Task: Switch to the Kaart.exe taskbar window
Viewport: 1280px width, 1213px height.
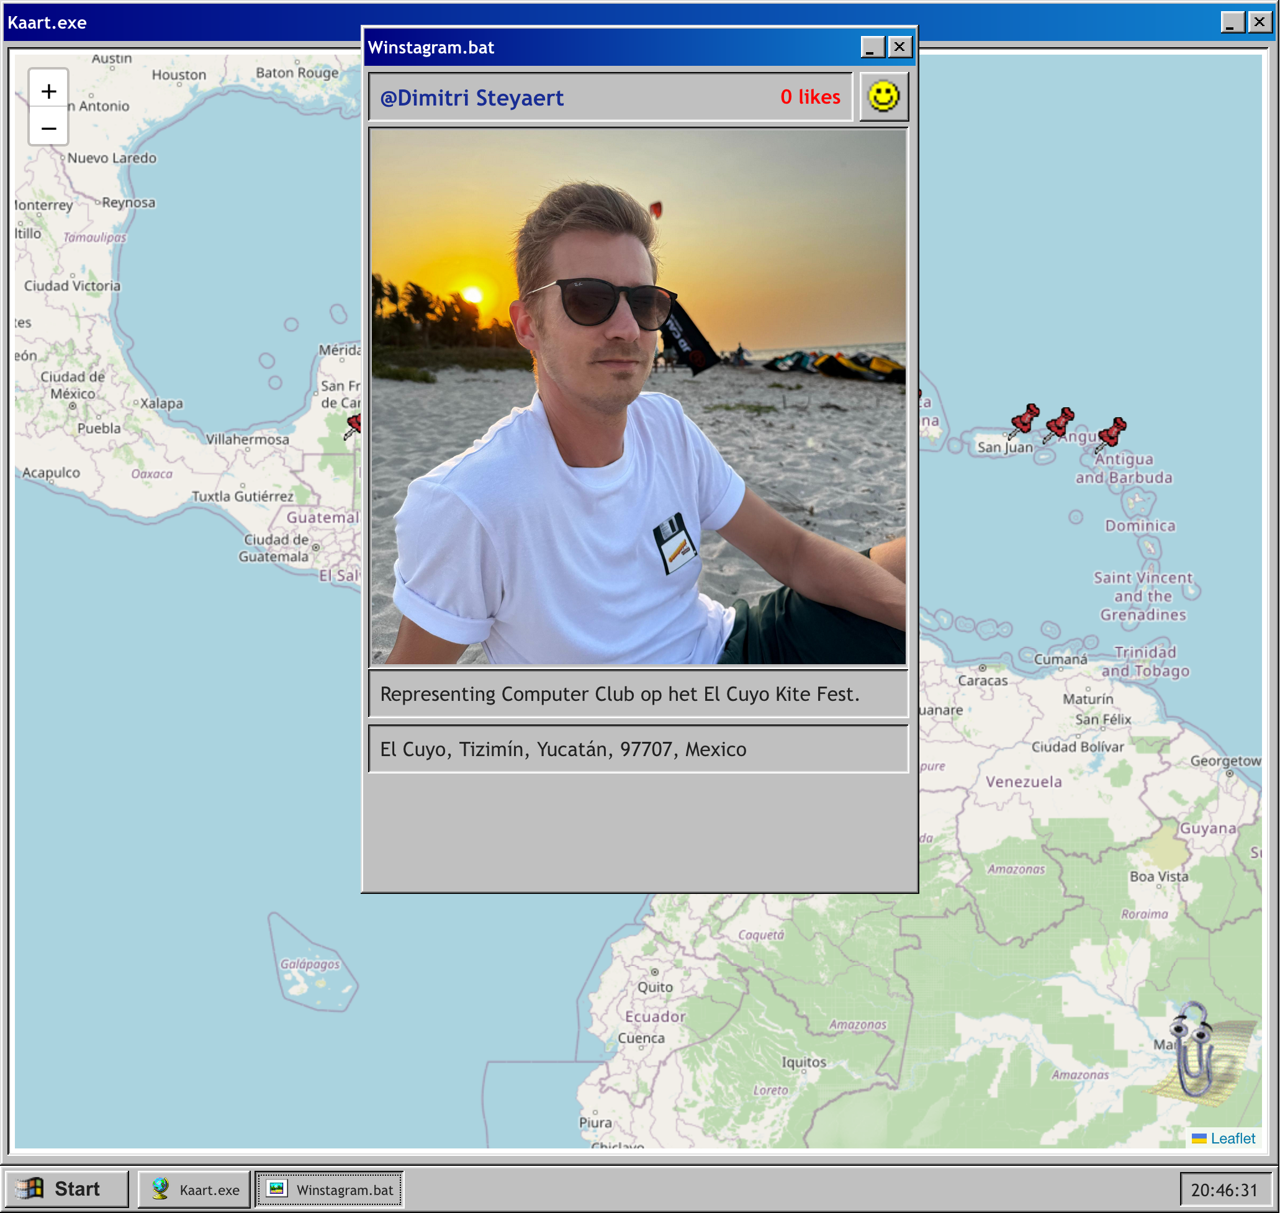Action: tap(194, 1189)
